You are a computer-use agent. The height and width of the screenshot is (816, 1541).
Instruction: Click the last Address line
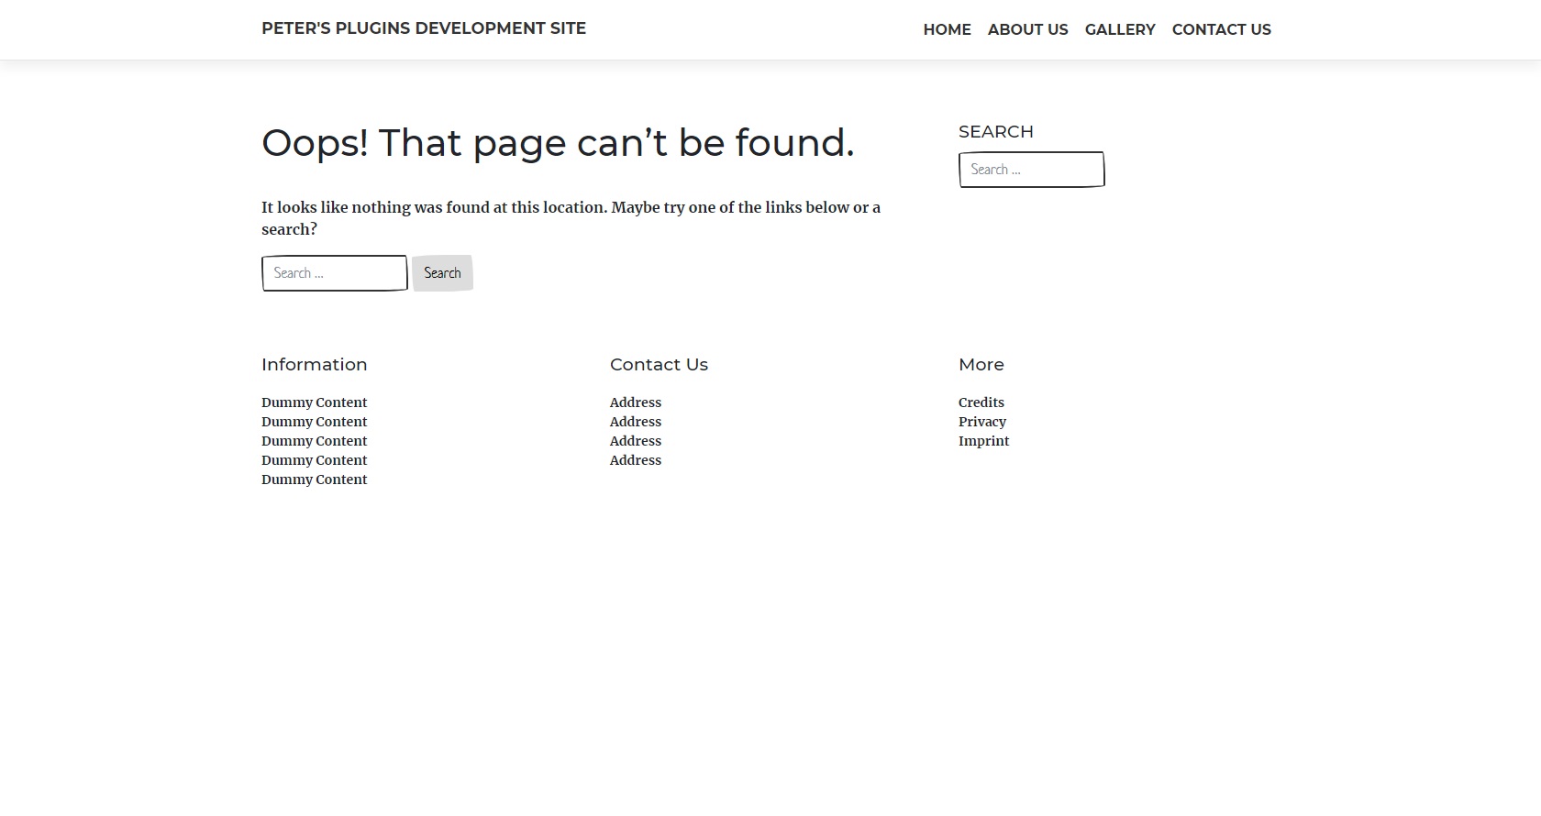[x=635, y=460]
